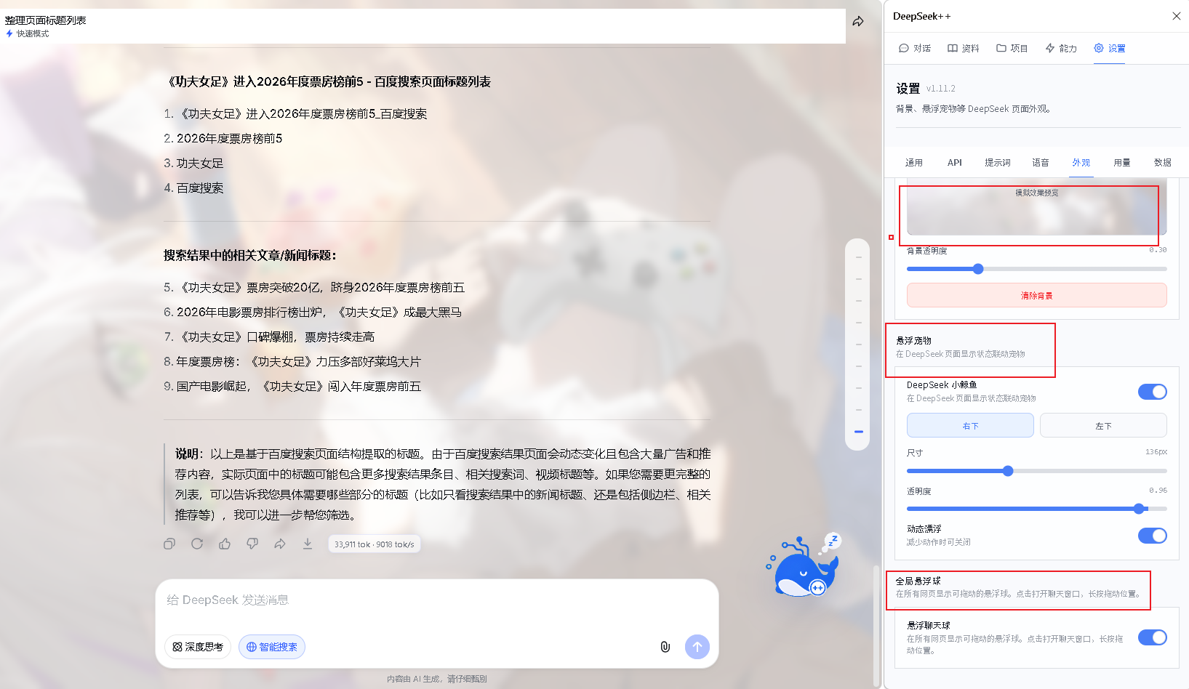Switch to the 提示词 settings sub-tab
The width and height of the screenshot is (1189, 689).
[998, 163]
